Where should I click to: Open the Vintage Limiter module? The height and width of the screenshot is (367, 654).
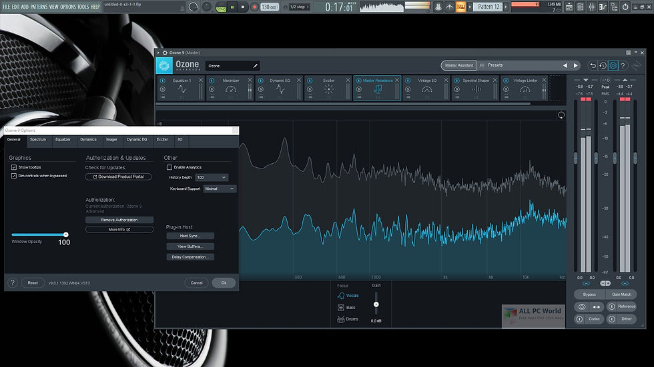point(525,89)
